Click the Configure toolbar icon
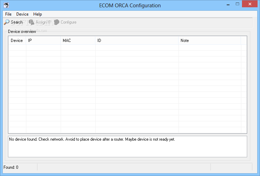Viewport: 260px width, 176px height. tap(57, 22)
